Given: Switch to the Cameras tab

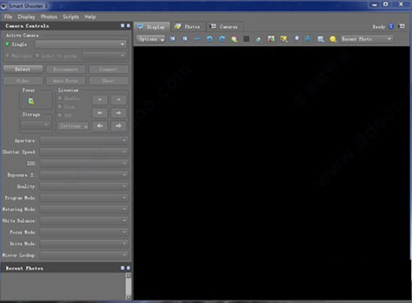Looking at the screenshot, I should [x=225, y=27].
